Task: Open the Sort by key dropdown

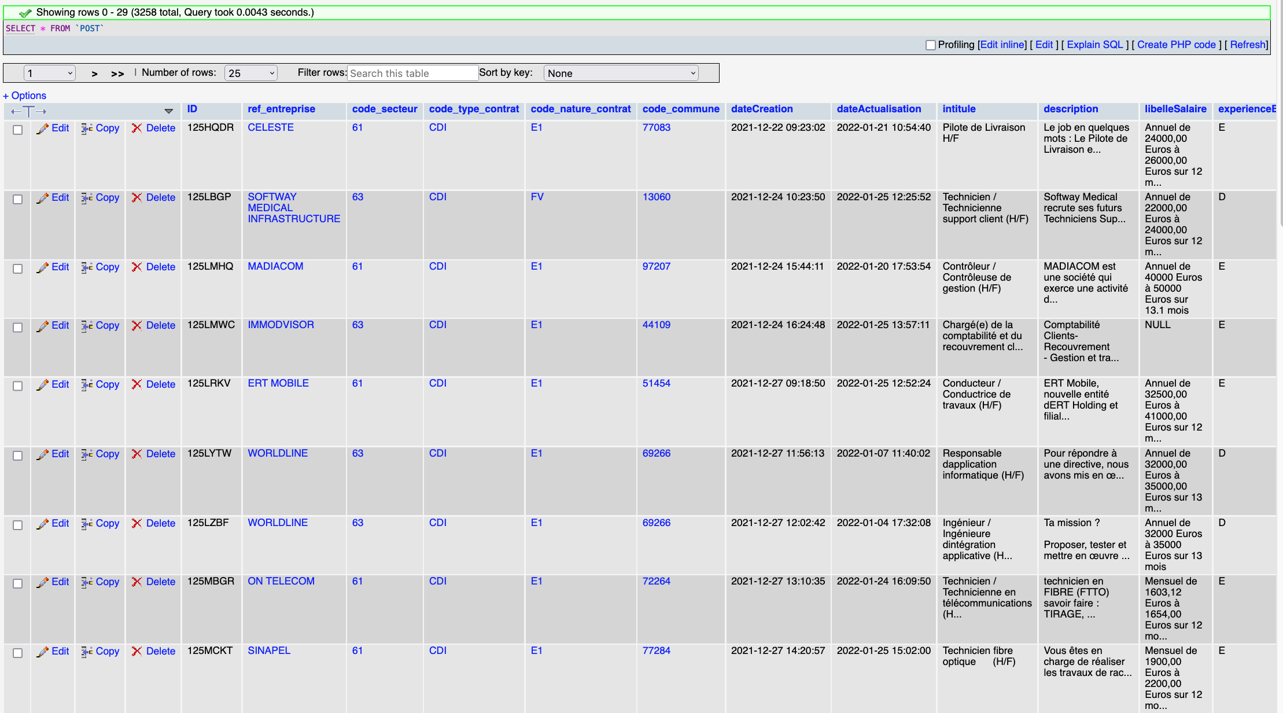Action: coord(621,73)
